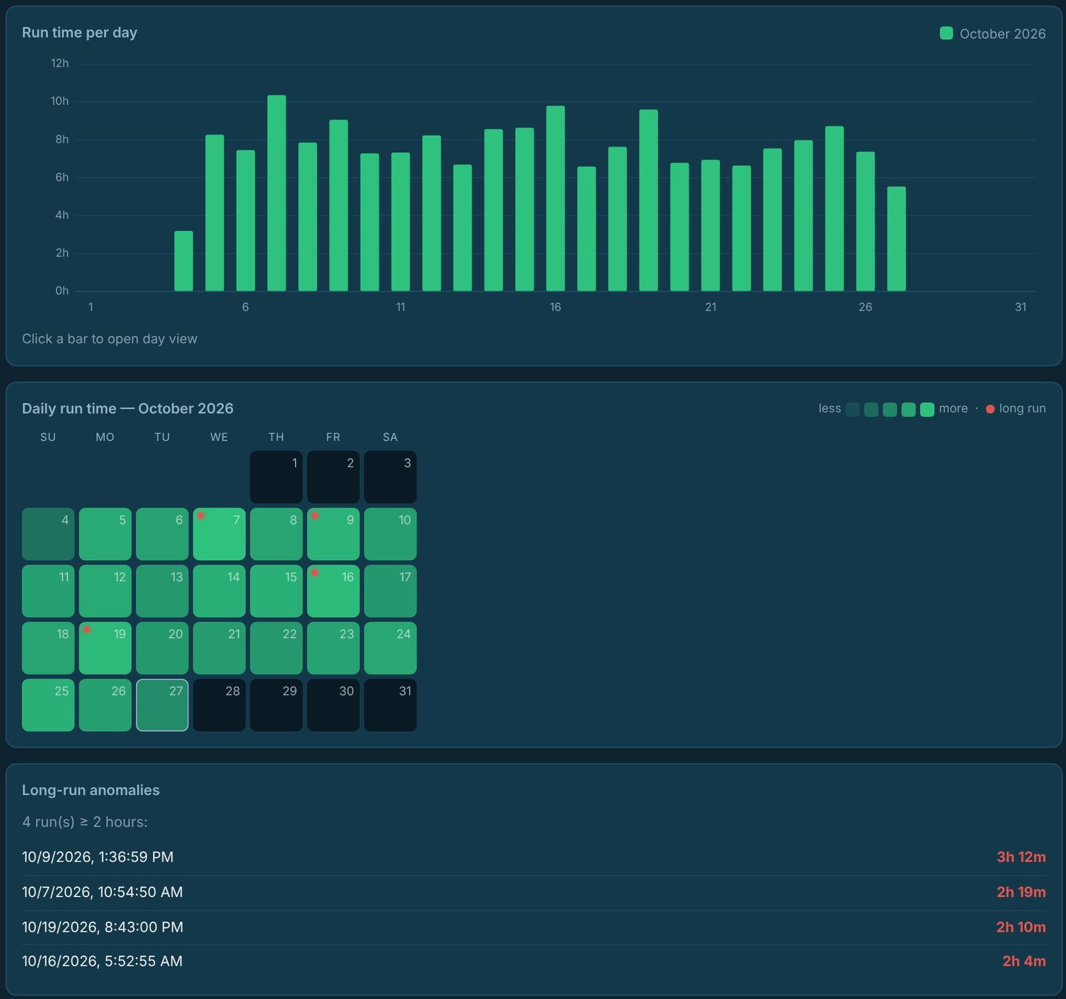
Task: Open the 10/9/2026, 1:36:59 PM anomaly row
Action: click(534, 857)
